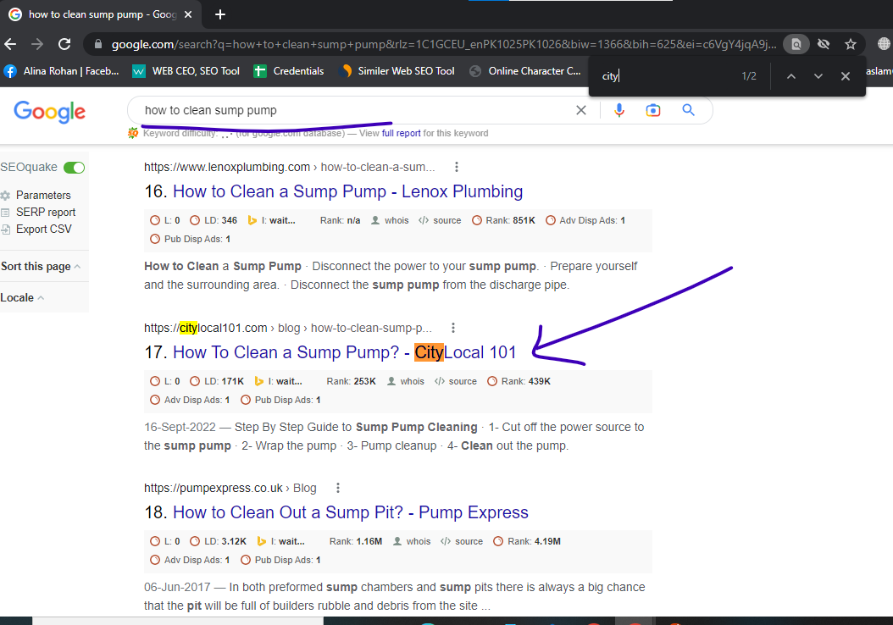Open options menu for citylocal101.com result
The image size is (893, 625).
pyautogui.click(x=452, y=328)
